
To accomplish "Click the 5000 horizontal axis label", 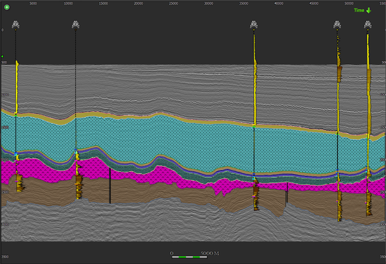I will point(33,3).
